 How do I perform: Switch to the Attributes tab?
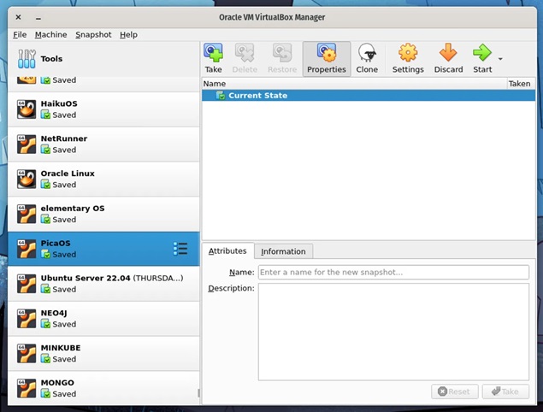click(227, 250)
